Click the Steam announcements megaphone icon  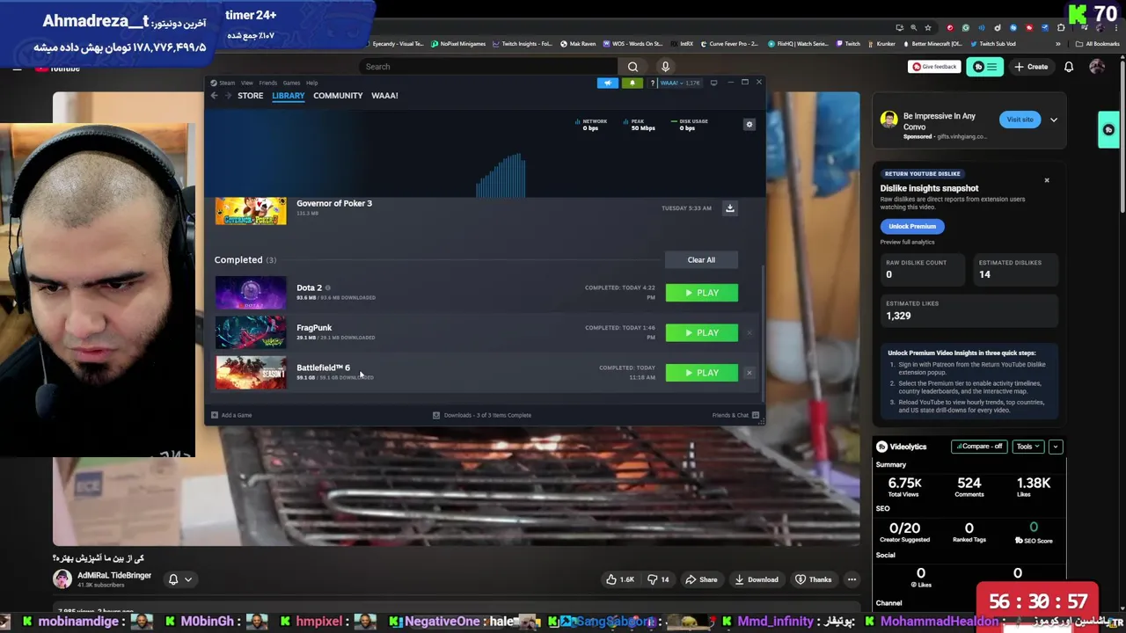tap(608, 83)
